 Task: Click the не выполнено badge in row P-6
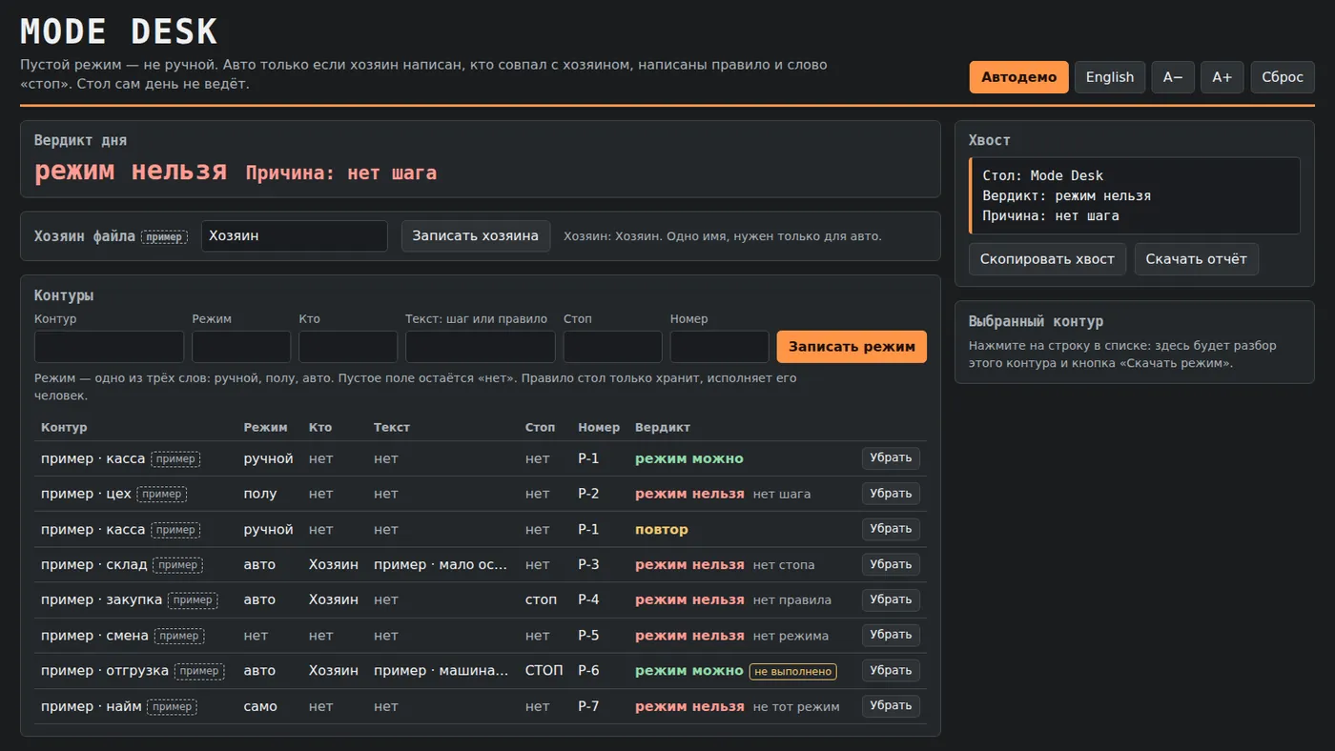(x=793, y=671)
